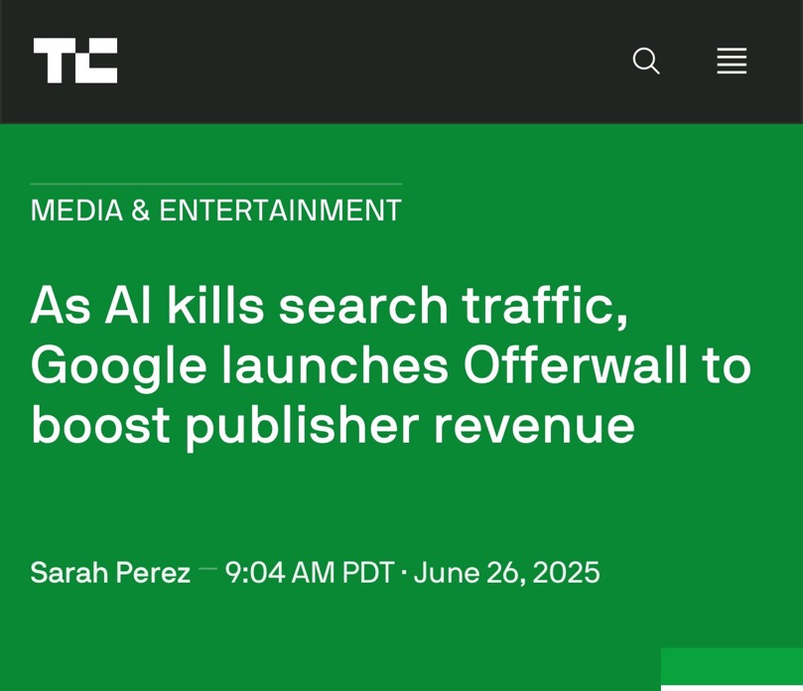Click the article headline about Offerwall
Image resolution: width=803 pixels, height=691 pixels.
[x=390, y=364]
